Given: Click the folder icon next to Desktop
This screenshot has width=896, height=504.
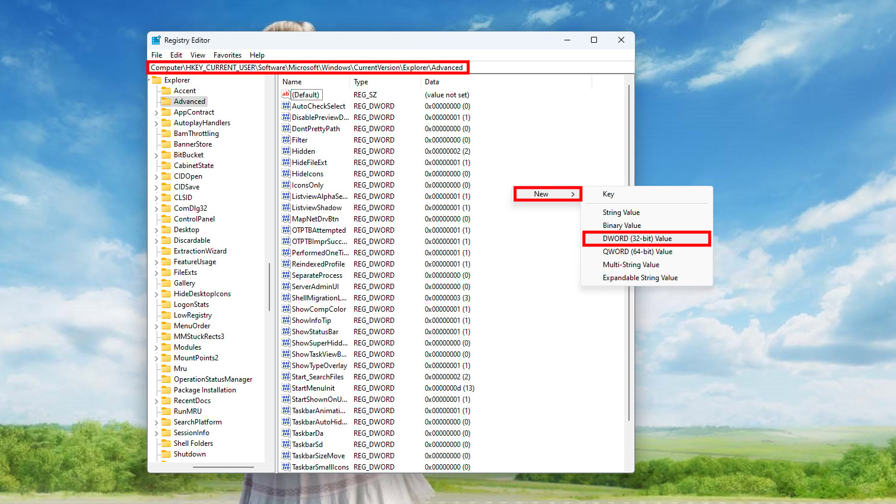Looking at the screenshot, I should pyautogui.click(x=166, y=230).
